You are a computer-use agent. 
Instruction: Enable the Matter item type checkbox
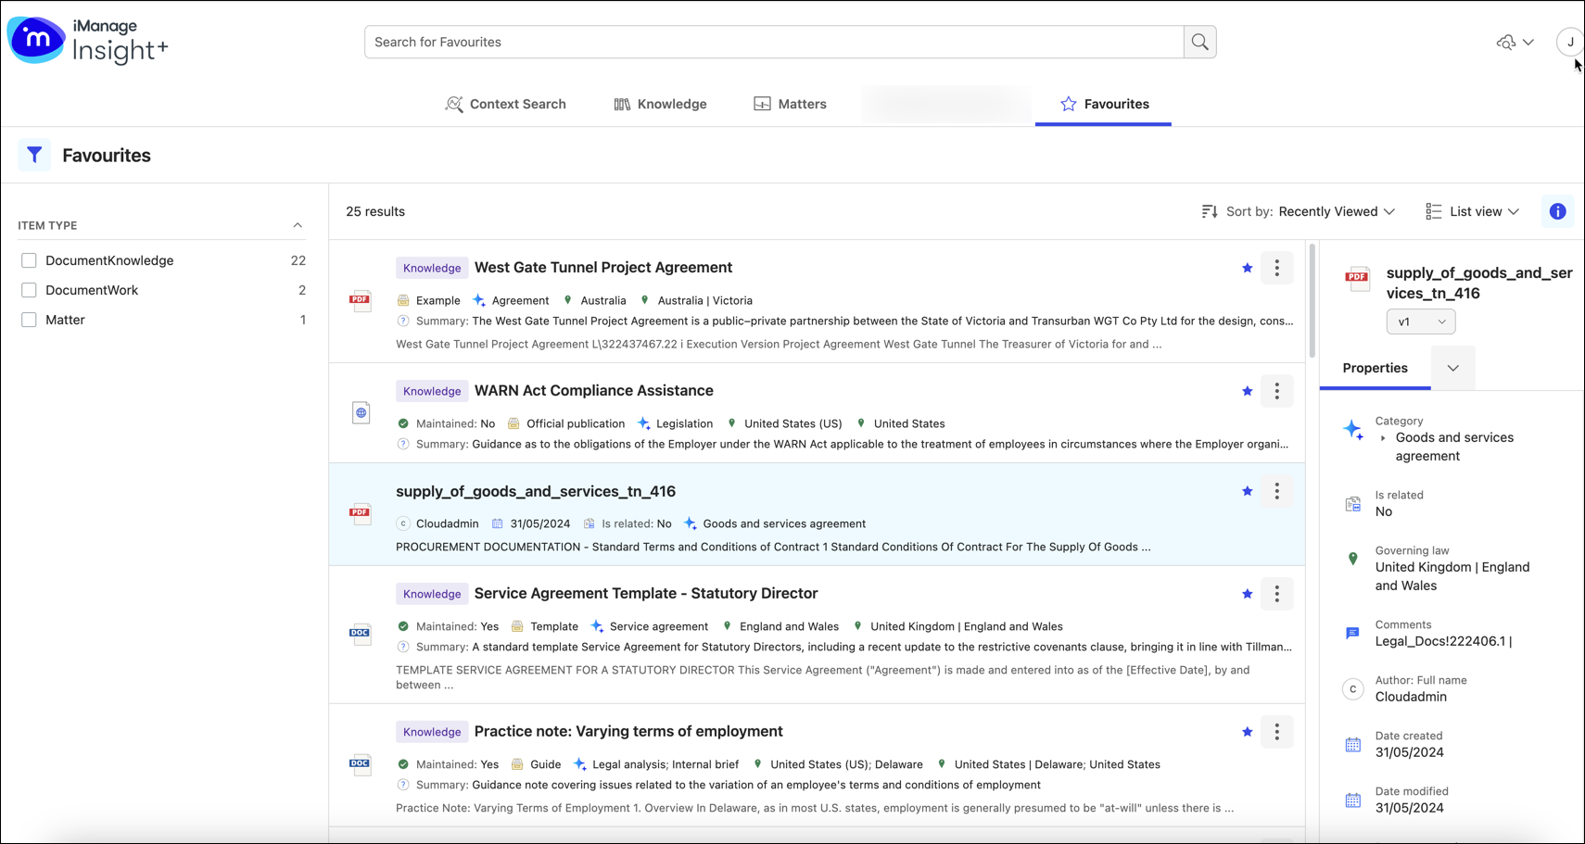tap(29, 320)
